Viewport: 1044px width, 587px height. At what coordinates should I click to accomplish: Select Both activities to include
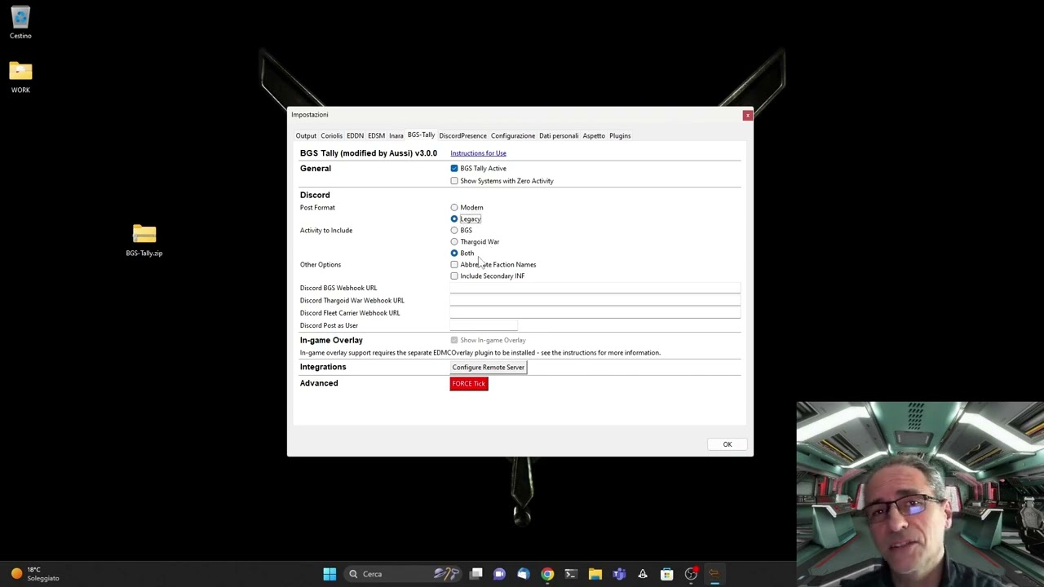pyautogui.click(x=454, y=254)
